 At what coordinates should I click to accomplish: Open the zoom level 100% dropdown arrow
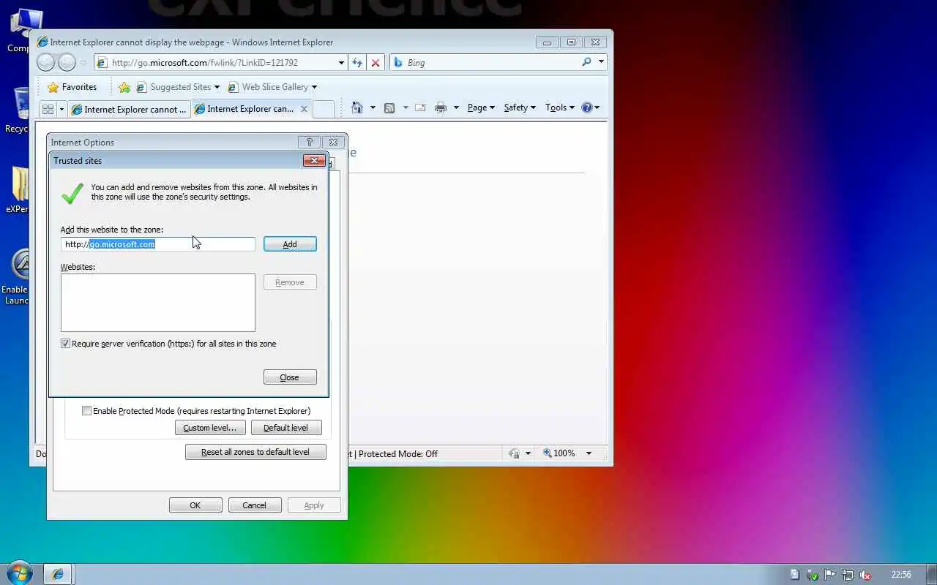tap(589, 453)
